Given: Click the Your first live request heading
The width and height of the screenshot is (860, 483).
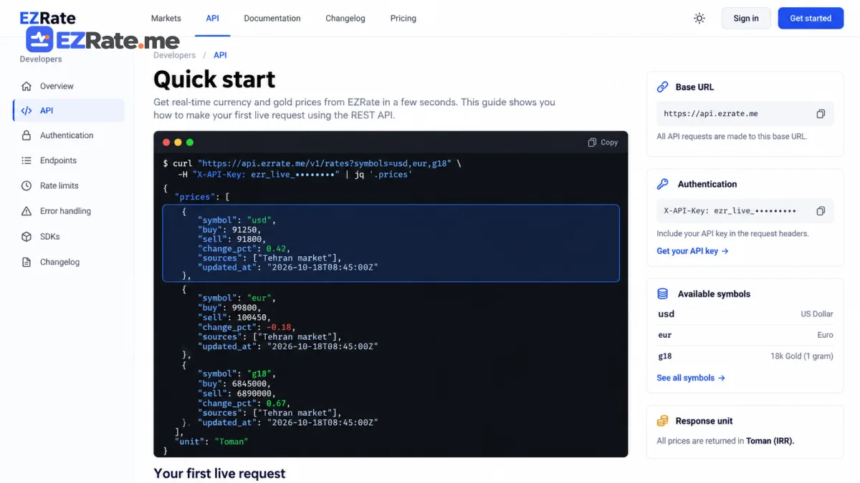Looking at the screenshot, I should point(219,474).
